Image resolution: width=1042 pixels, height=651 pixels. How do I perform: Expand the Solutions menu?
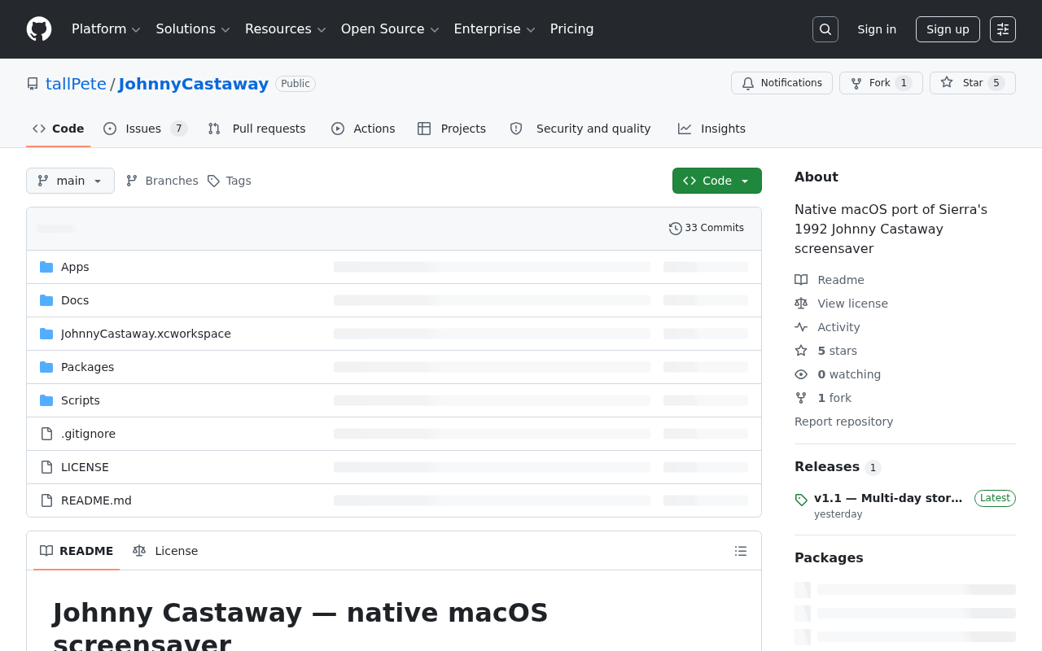click(193, 29)
